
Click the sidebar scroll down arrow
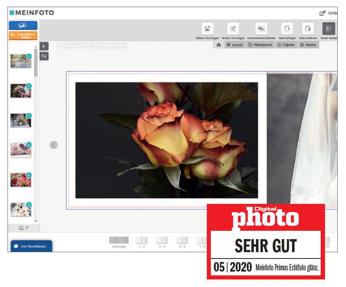[36, 221]
